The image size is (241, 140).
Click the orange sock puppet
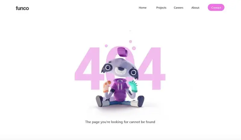pyautogui.click(x=107, y=87)
